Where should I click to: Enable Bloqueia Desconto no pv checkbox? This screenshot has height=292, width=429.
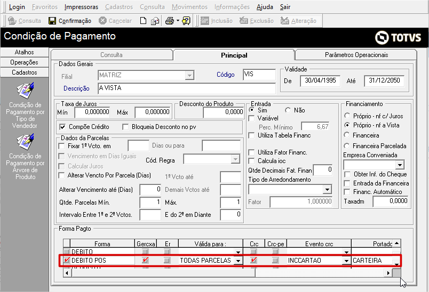[x=126, y=127]
